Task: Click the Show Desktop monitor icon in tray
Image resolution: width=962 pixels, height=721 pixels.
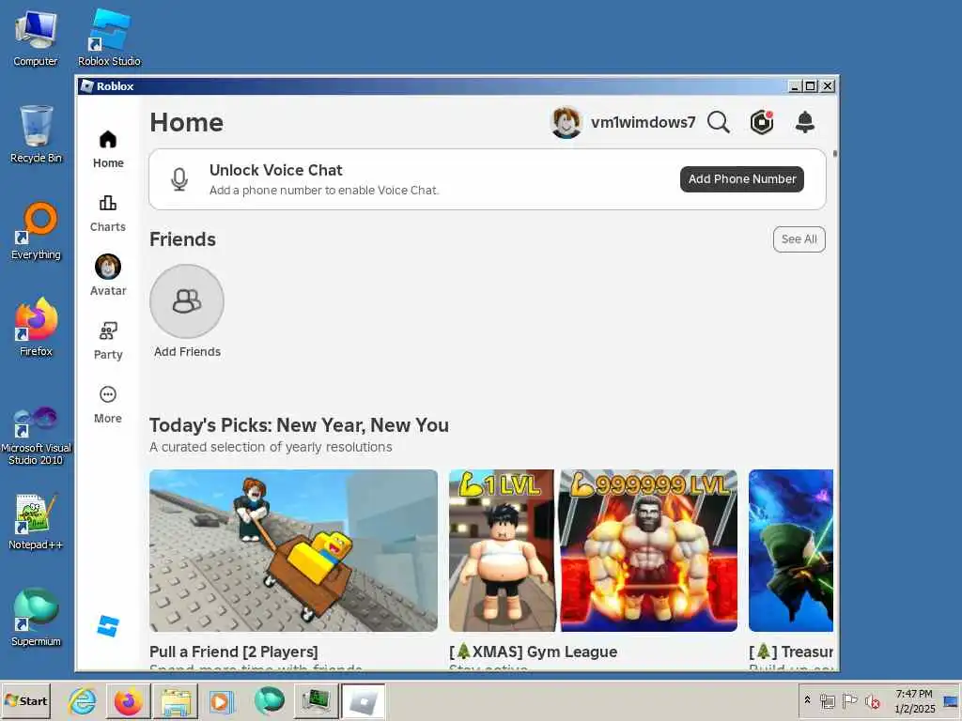Action: (951, 701)
